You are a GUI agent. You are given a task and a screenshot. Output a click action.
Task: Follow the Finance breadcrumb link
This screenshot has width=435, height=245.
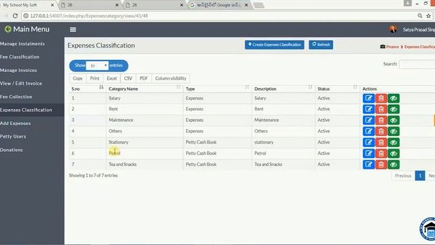click(x=392, y=47)
